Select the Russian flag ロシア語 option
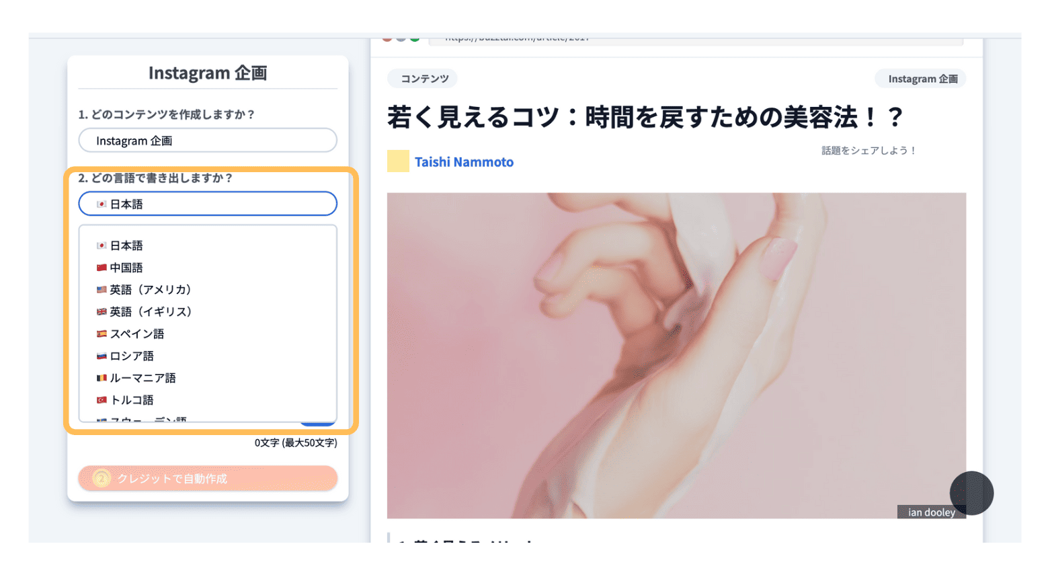 tap(208, 356)
